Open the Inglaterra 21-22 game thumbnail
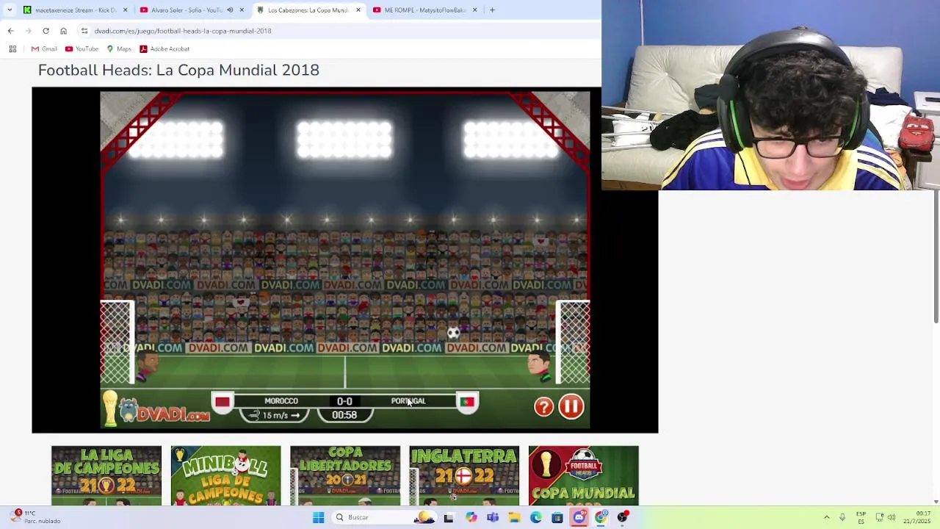This screenshot has width=940, height=529. (464, 475)
